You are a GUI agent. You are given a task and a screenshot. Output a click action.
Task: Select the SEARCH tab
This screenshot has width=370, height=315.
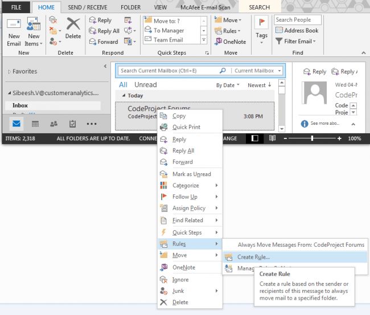260,7
